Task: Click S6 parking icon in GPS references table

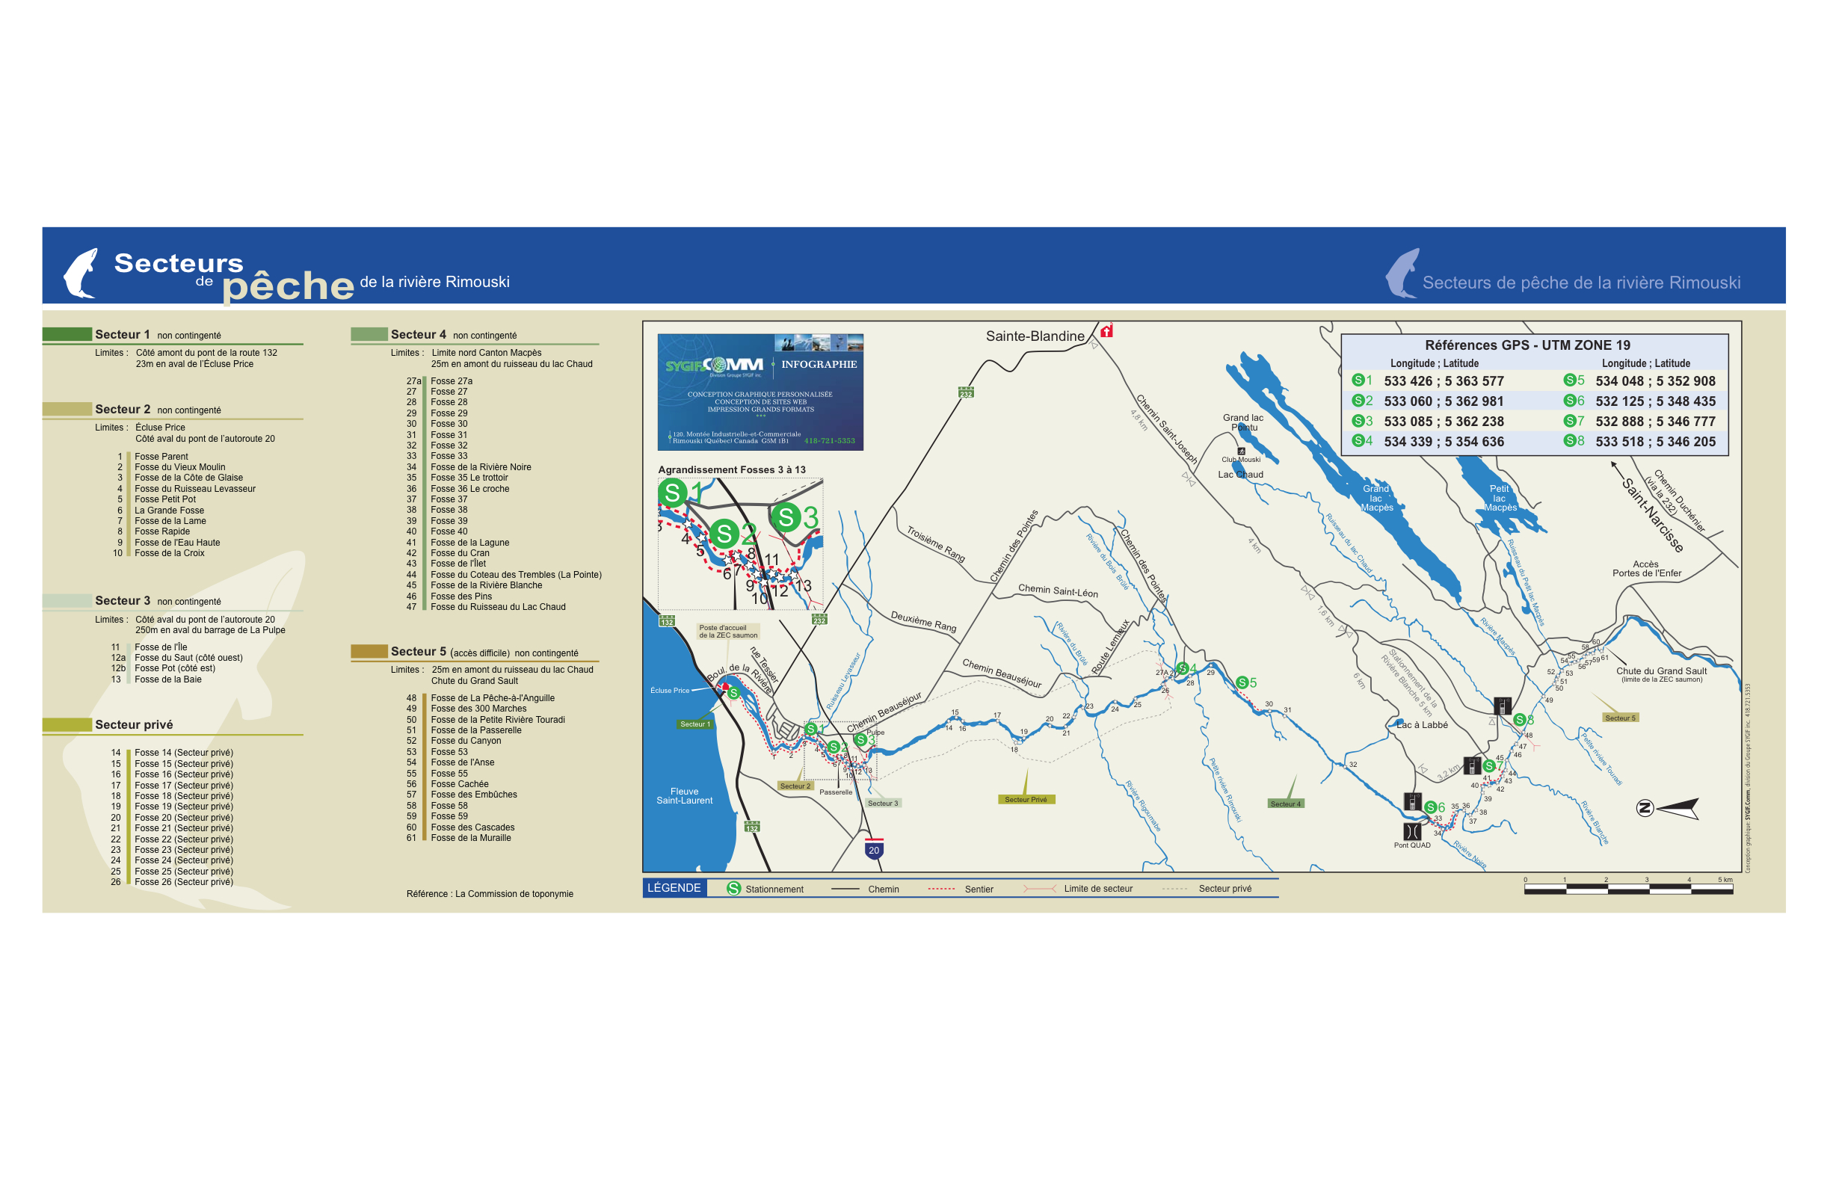Action: [x=1570, y=401]
